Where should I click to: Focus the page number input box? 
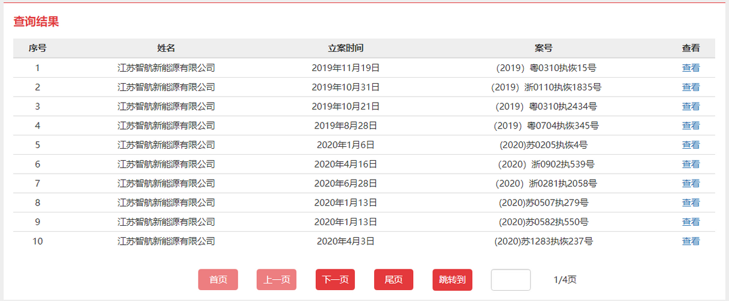coord(511,280)
